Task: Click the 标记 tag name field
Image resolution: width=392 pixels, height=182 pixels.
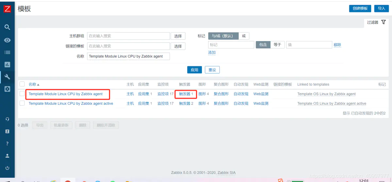Action: coord(231,45)
